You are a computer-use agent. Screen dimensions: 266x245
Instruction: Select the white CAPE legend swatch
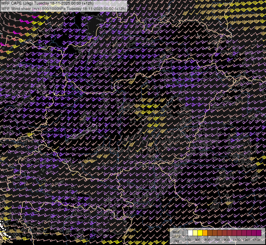coord(190,233)
